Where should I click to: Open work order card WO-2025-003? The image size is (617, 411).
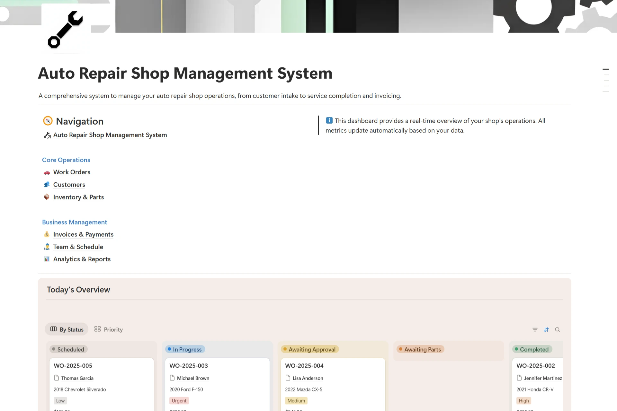[x=189, y=366]
